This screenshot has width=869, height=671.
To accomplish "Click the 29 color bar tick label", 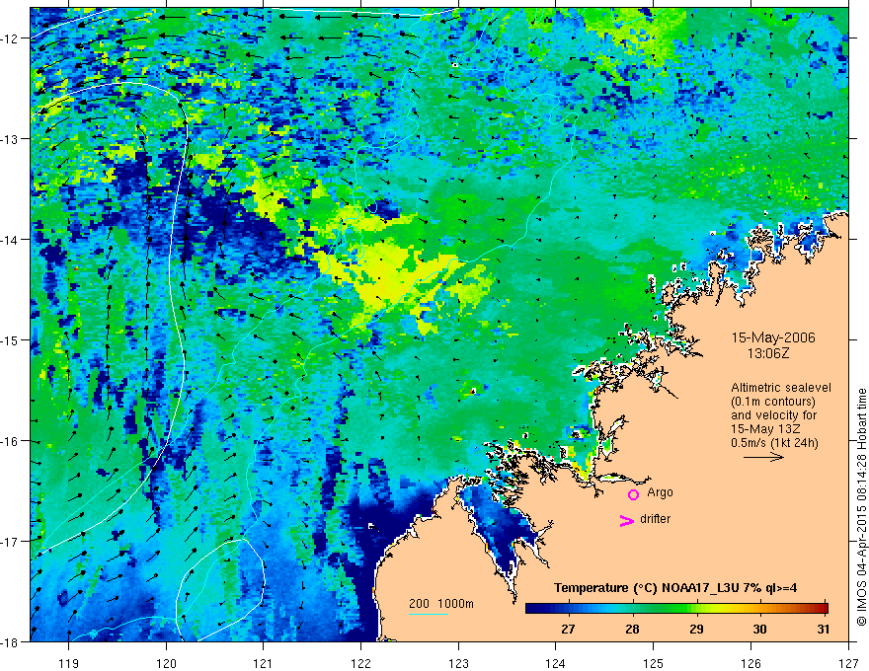I will click(x=696, y=629).
